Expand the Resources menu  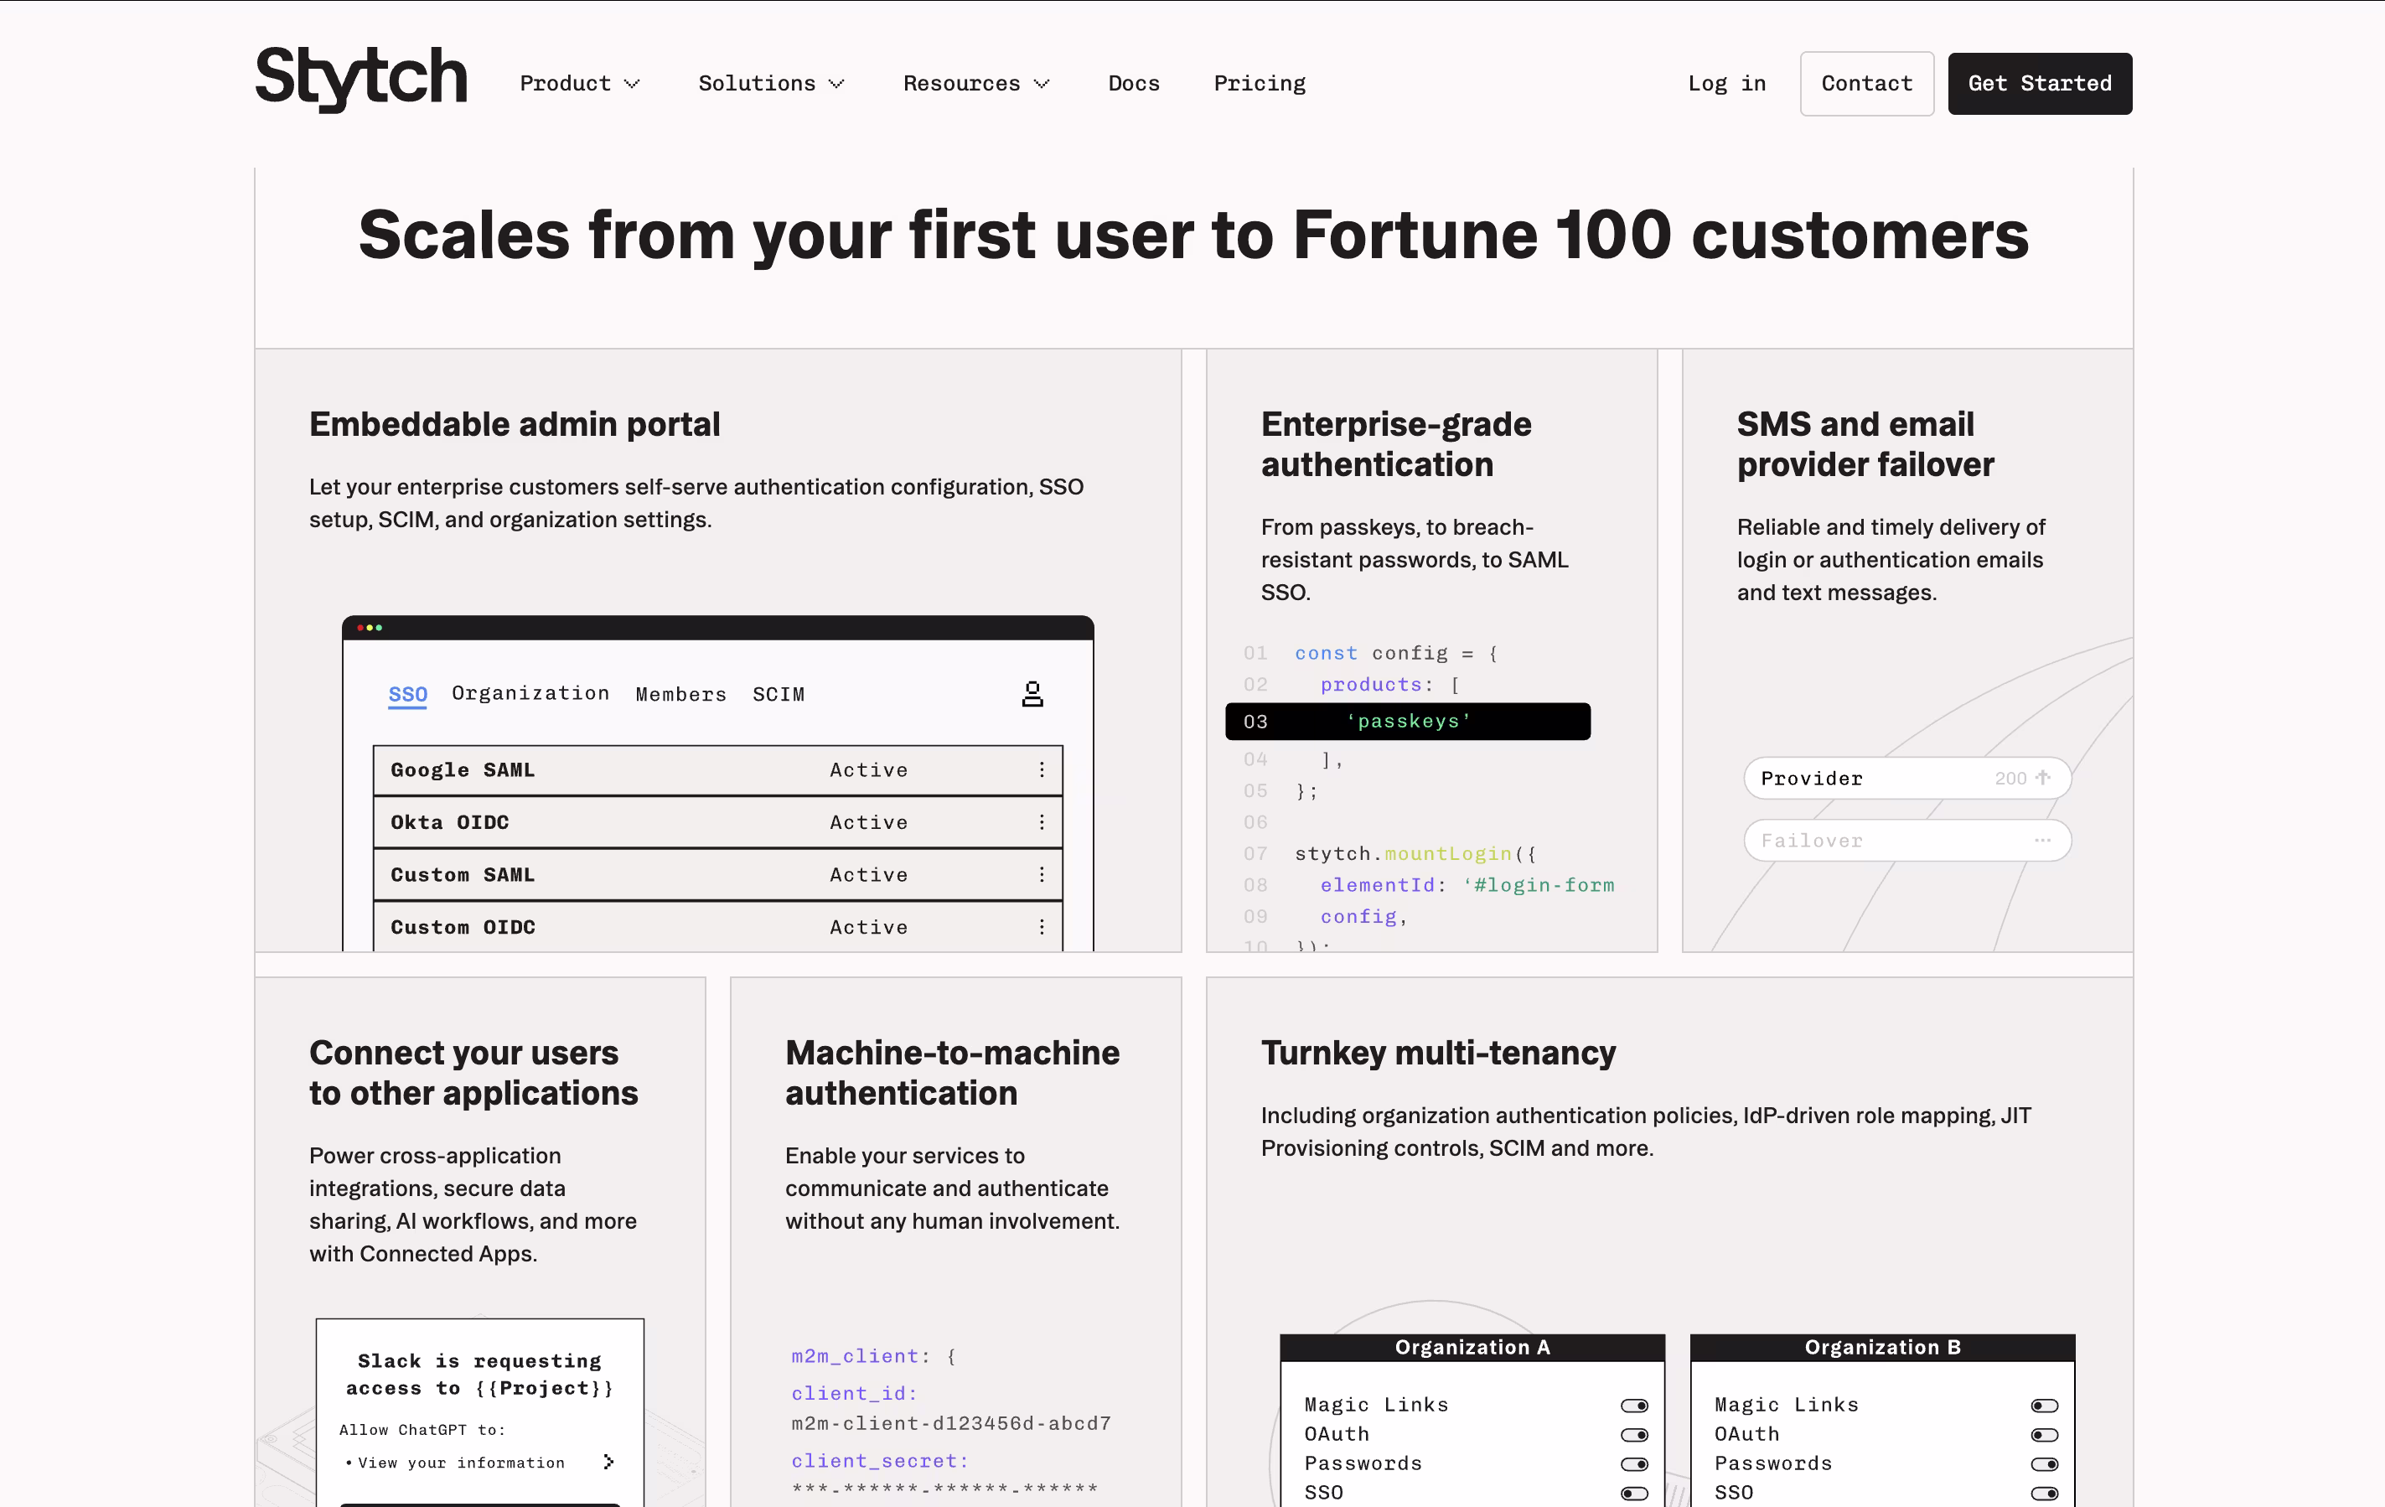[x=975, y=83]
